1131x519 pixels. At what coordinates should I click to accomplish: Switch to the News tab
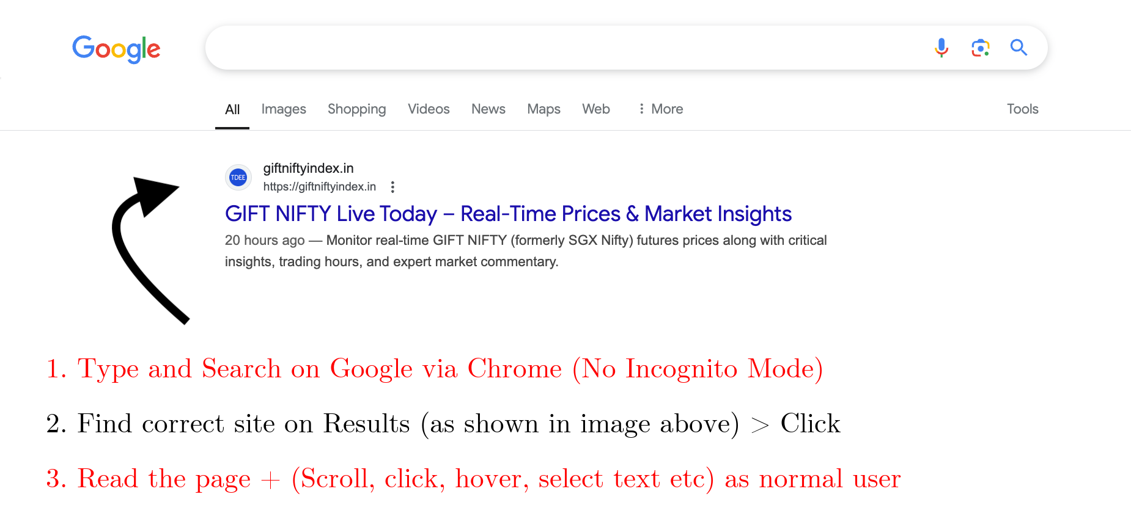[488, 109]
